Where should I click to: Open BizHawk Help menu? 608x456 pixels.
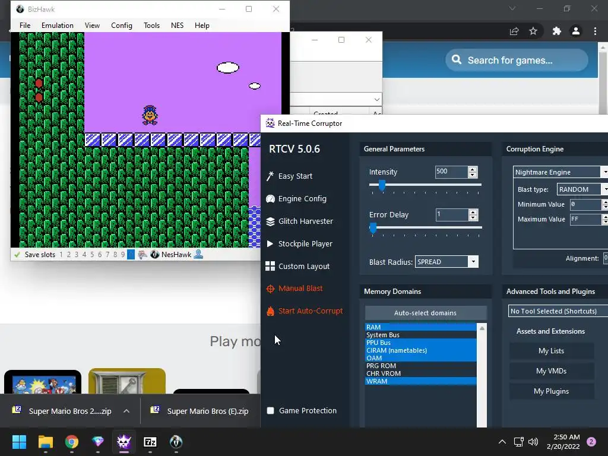(202, 26)
